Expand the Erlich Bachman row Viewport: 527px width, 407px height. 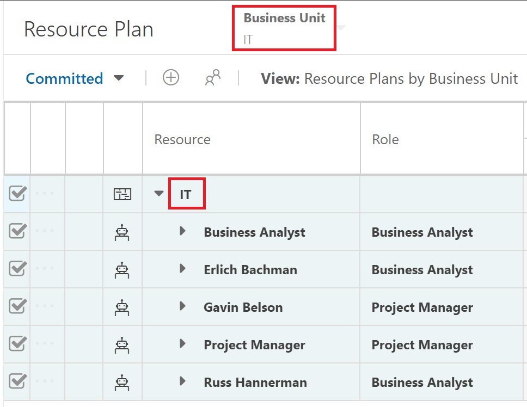point(182,268)
